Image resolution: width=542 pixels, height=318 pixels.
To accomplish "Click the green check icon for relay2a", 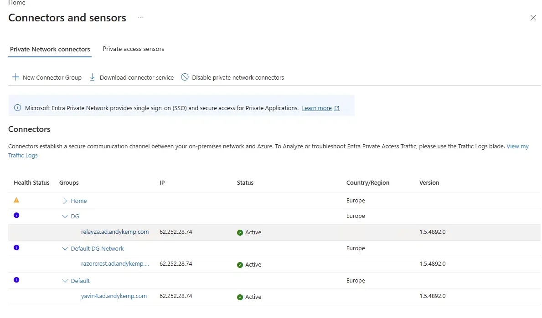I will tap(240, 232).
